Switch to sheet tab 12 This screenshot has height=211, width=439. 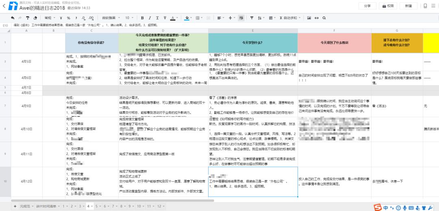click(x=159, y=206)
